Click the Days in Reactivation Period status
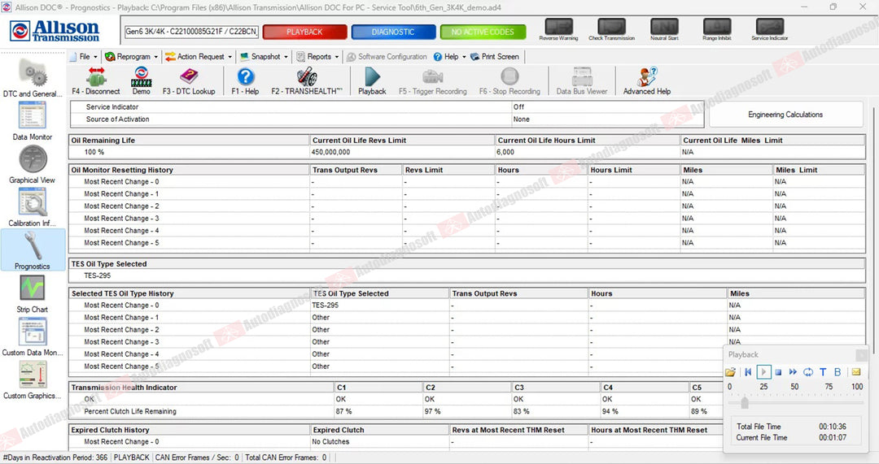Image resolution: width=879 pixels, height=464 pixels. tap(55, 457)
